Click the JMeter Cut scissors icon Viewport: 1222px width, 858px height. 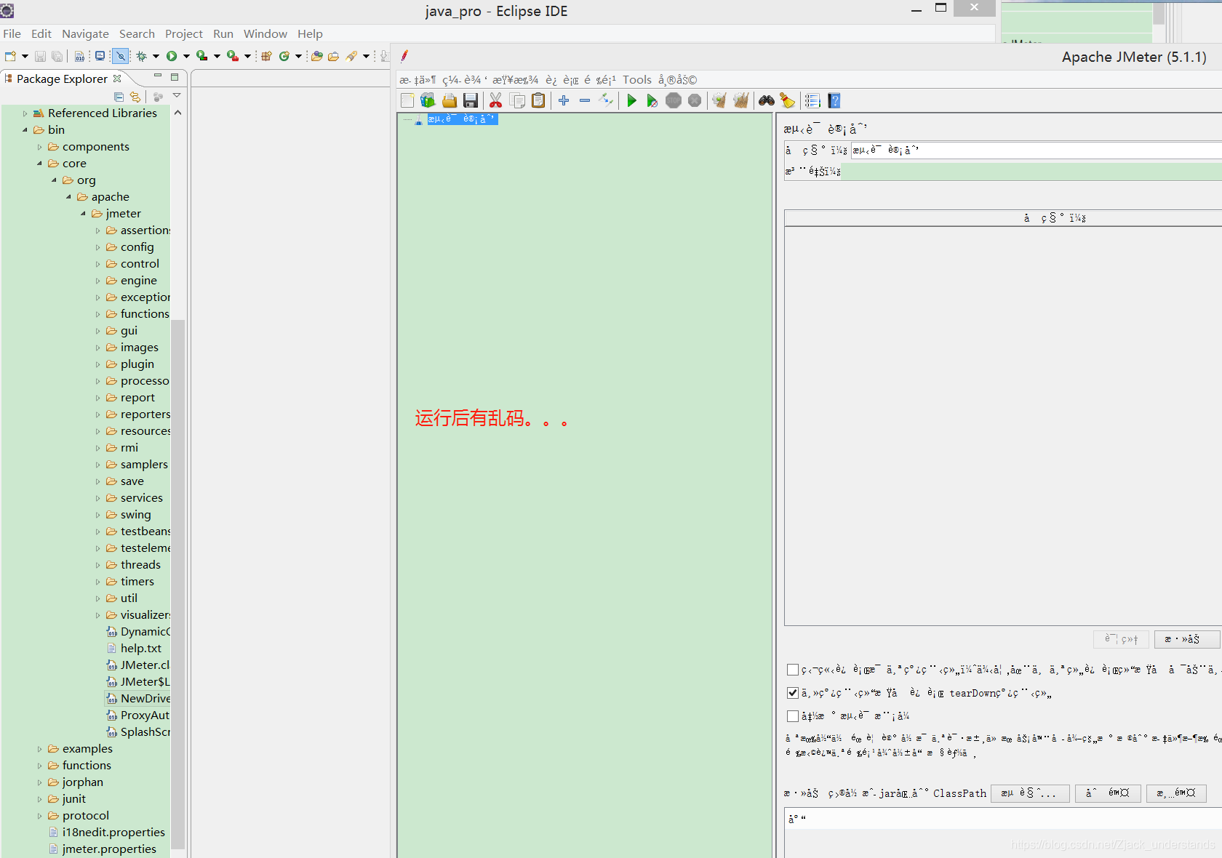click(495, 100)
